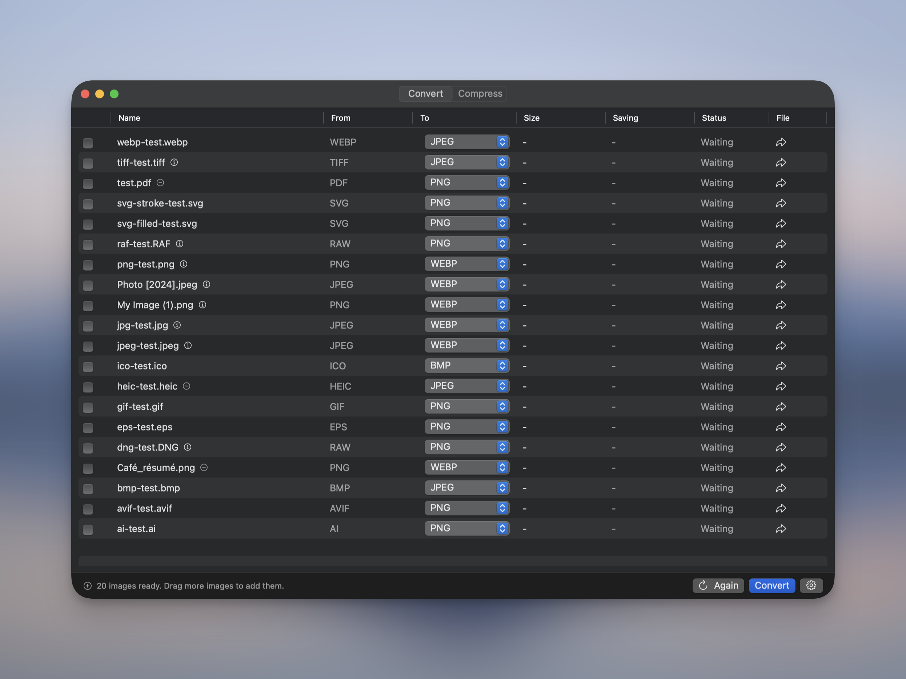Screen dimensions: 906x679
Task: Select the Convert tab at top
Action: click(425, 94)
